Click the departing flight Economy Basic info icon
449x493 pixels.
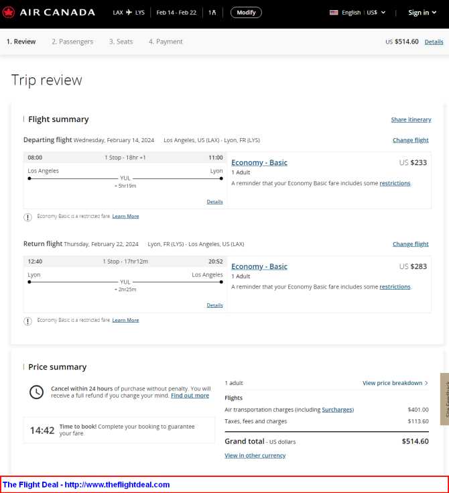pos(27,217)
